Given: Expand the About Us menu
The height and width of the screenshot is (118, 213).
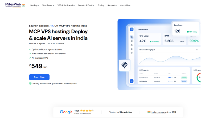Looking at the screenshot, I should pyautogui.click(x=125, y=5).
